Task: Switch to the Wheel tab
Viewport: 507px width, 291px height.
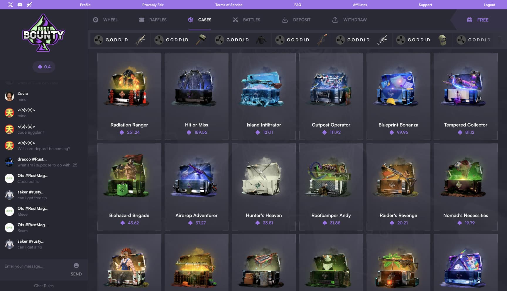Action: (105, 20)
